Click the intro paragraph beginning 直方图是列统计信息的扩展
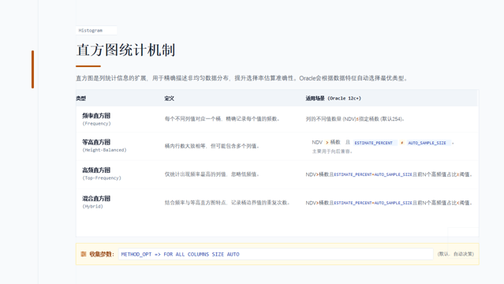Screen dimensions: 504x284 (241, 78)
